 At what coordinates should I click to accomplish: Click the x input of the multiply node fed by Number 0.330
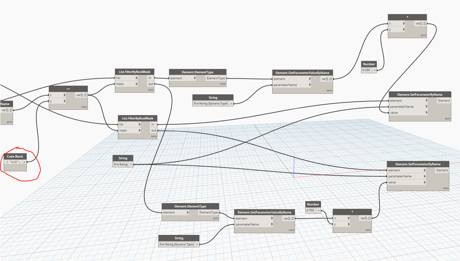coord(396,23)
